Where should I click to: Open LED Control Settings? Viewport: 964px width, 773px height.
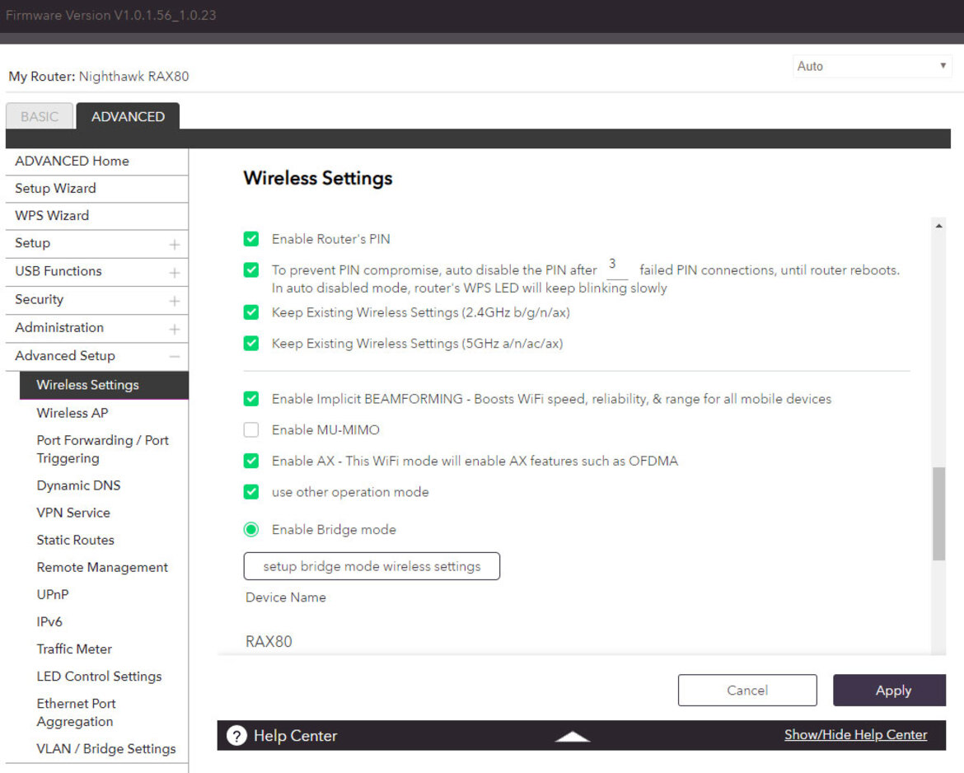[x=99, y=676]
